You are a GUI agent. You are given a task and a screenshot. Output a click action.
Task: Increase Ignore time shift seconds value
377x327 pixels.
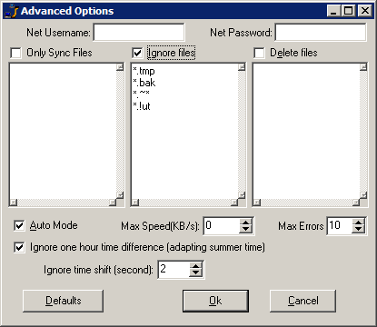coord(196,266)
